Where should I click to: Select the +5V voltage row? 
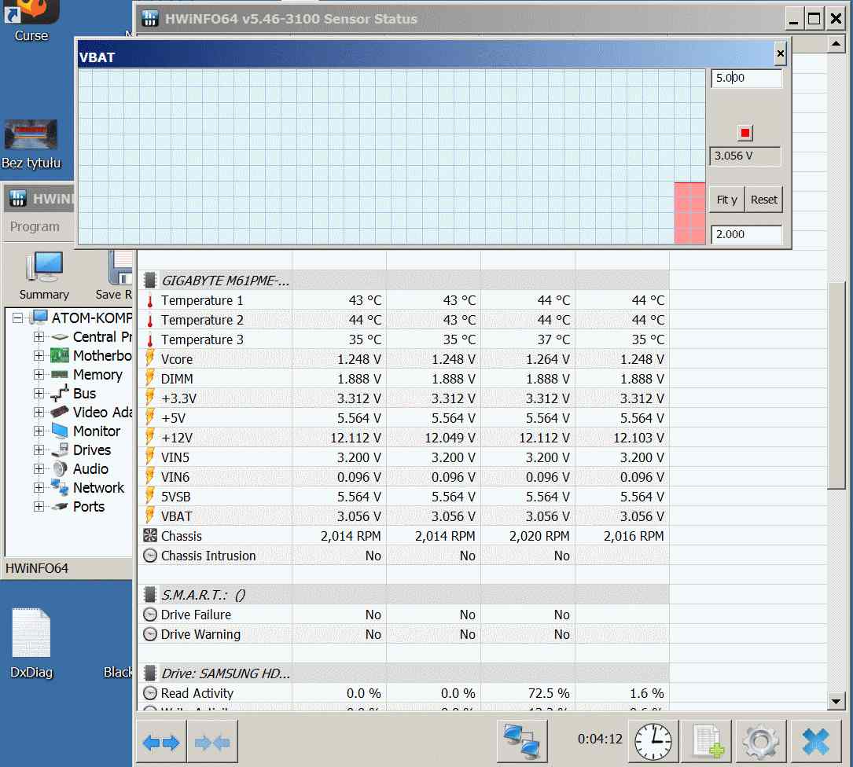coord(403,418)
